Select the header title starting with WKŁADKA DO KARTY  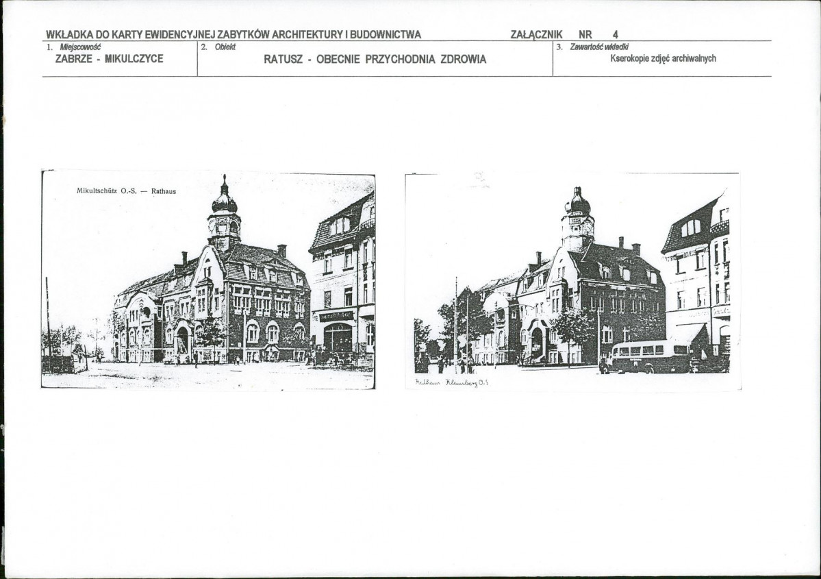click(x=233, y=34)
